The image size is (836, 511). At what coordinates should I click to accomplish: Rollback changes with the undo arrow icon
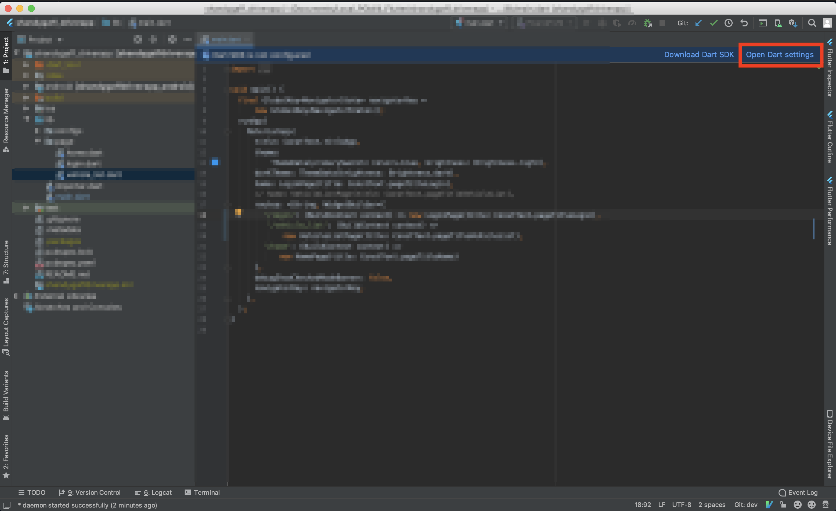tap(744, 23)
